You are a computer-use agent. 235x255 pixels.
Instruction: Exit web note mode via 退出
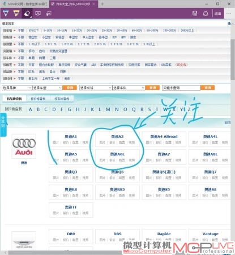217,14
